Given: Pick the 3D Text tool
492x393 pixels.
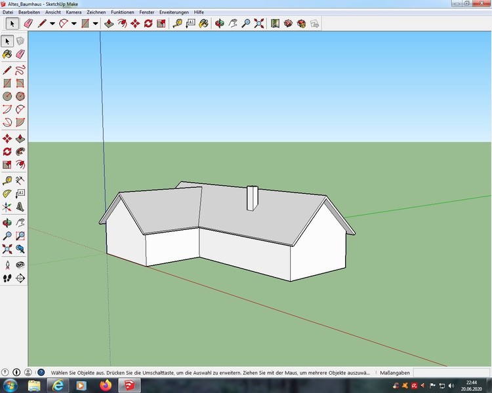Looking at the screenshot, I should coord(20,207).
